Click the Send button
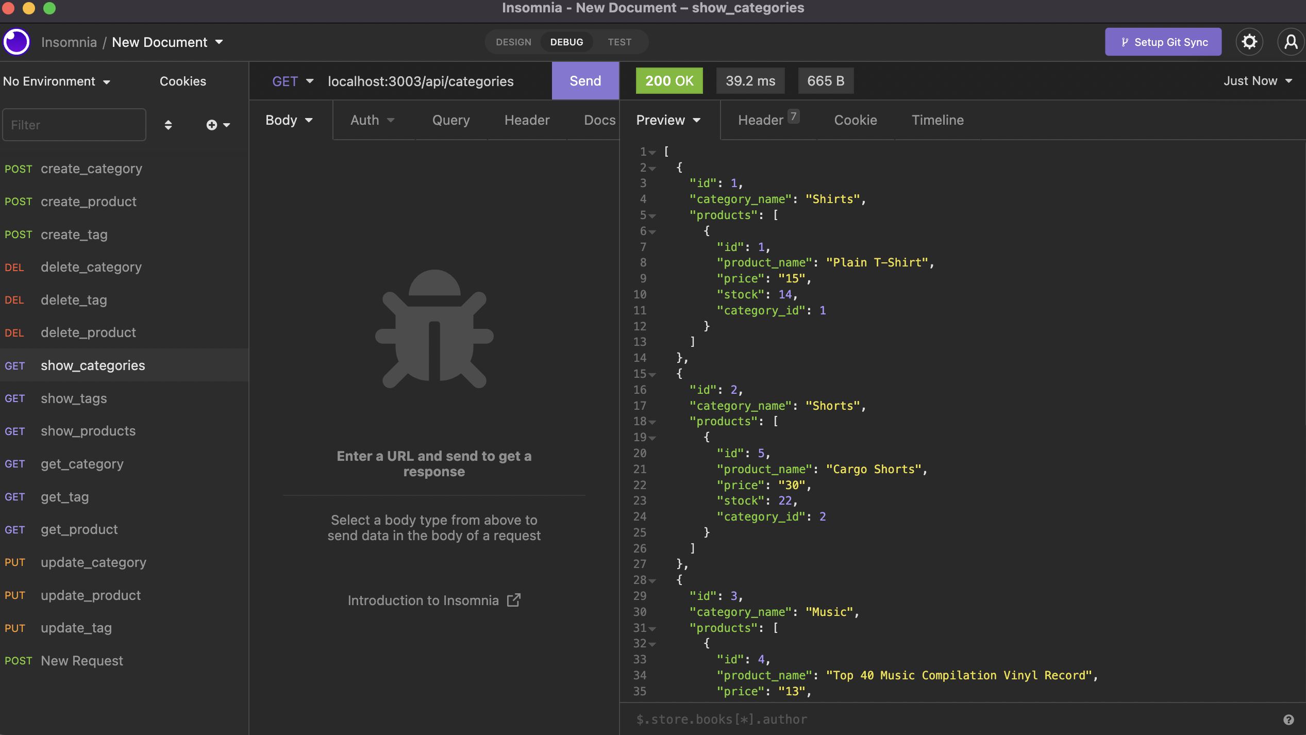The height and width of the screenshot is (735, 1306). 585,81
